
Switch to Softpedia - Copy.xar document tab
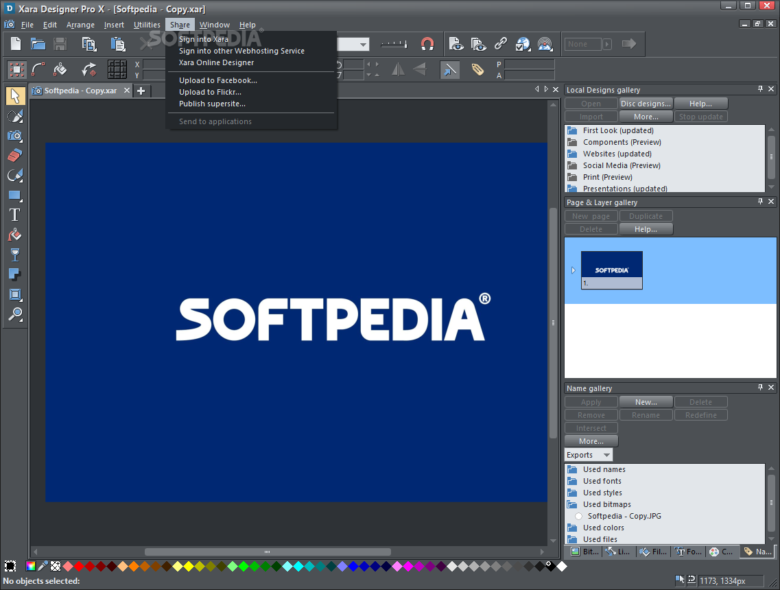(x=80, y=91)
